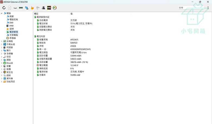
Task: Click the 網路 network icon
Action: point(5,60)
